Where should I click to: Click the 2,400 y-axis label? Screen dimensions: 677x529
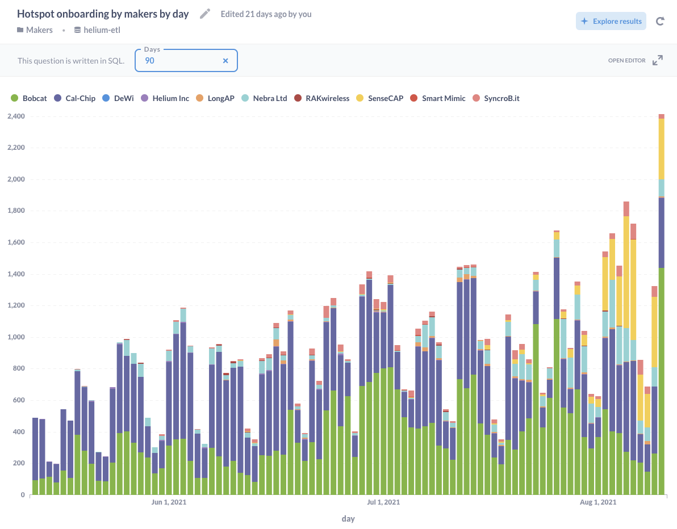coord(16,116)
